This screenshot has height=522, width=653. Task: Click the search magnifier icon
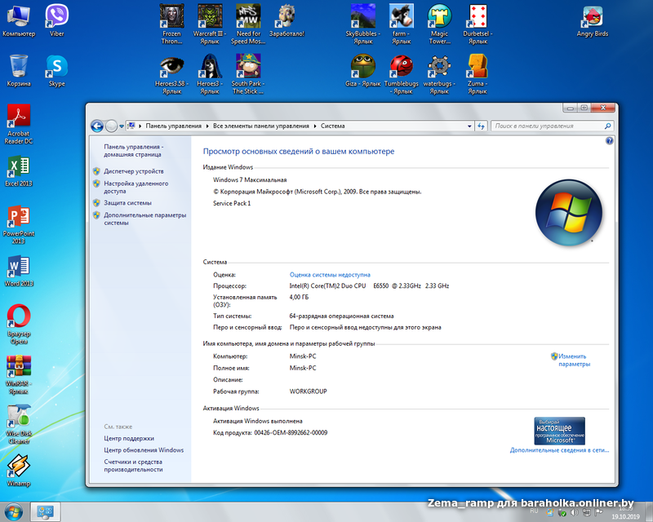607,126
